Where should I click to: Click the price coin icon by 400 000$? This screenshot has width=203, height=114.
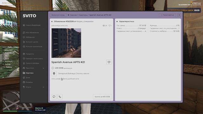coord(53,68)
